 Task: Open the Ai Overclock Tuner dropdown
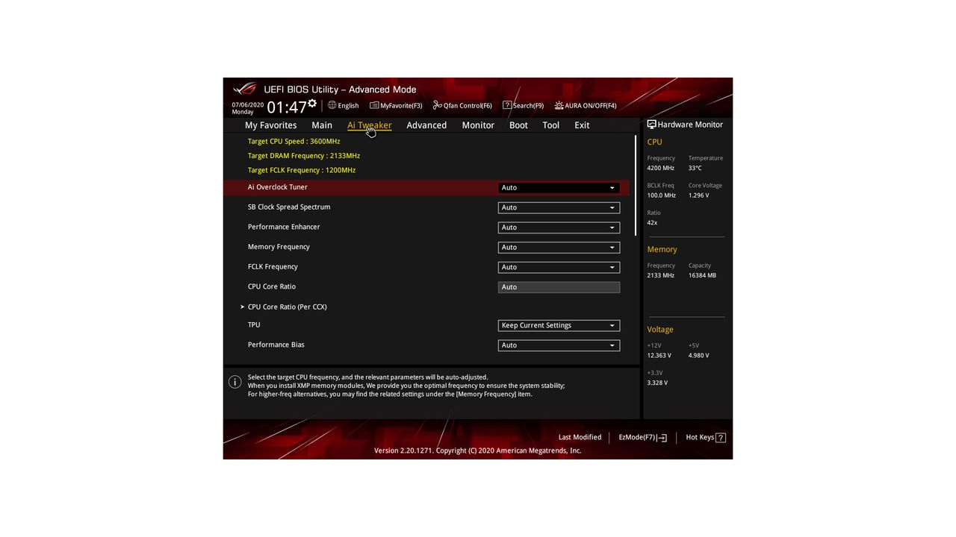[559, 188]
